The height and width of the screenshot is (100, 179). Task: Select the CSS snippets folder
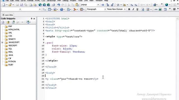(10, 36)
